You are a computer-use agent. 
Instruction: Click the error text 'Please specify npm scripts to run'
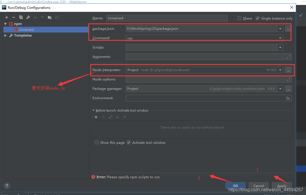[133, 177]
